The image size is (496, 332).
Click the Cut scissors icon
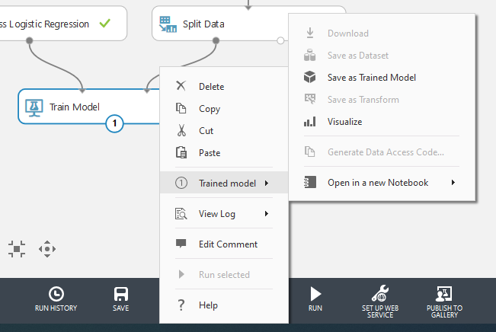tap(181, 130)
